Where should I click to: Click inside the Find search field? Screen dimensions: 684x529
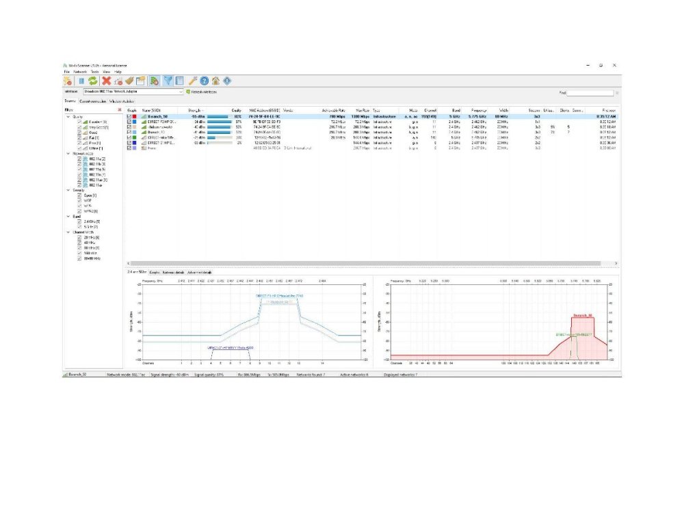coord(590,92)
